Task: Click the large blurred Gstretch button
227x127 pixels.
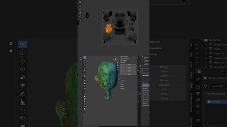Action: click(x=164, y=85)
